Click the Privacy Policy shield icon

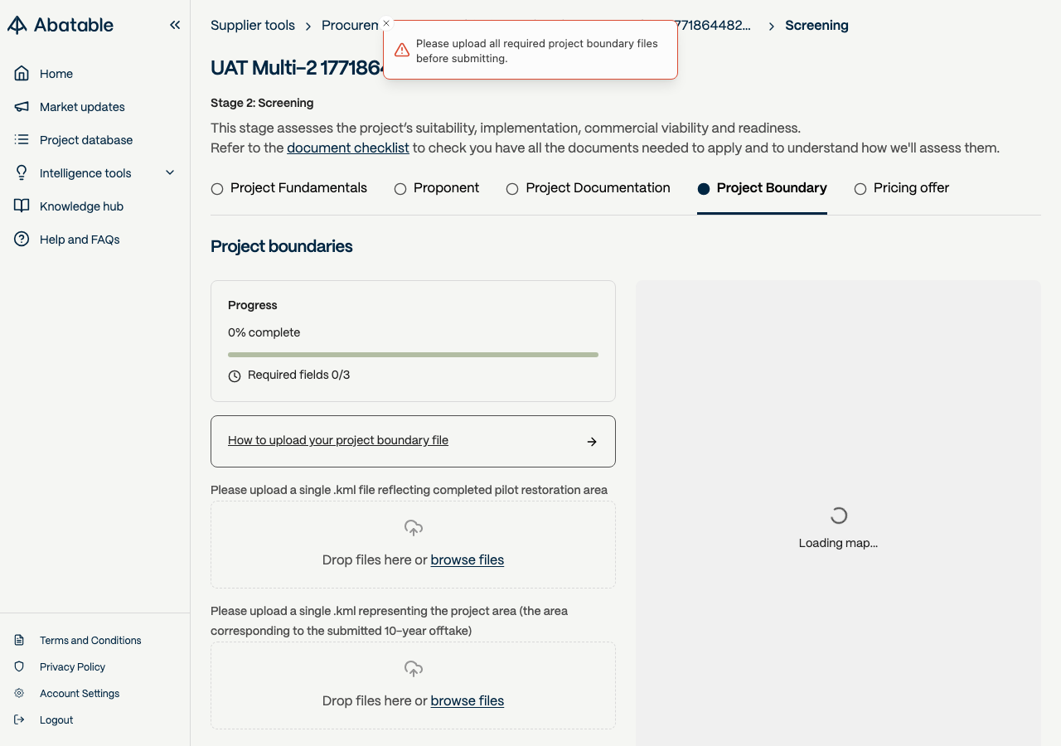20,666
